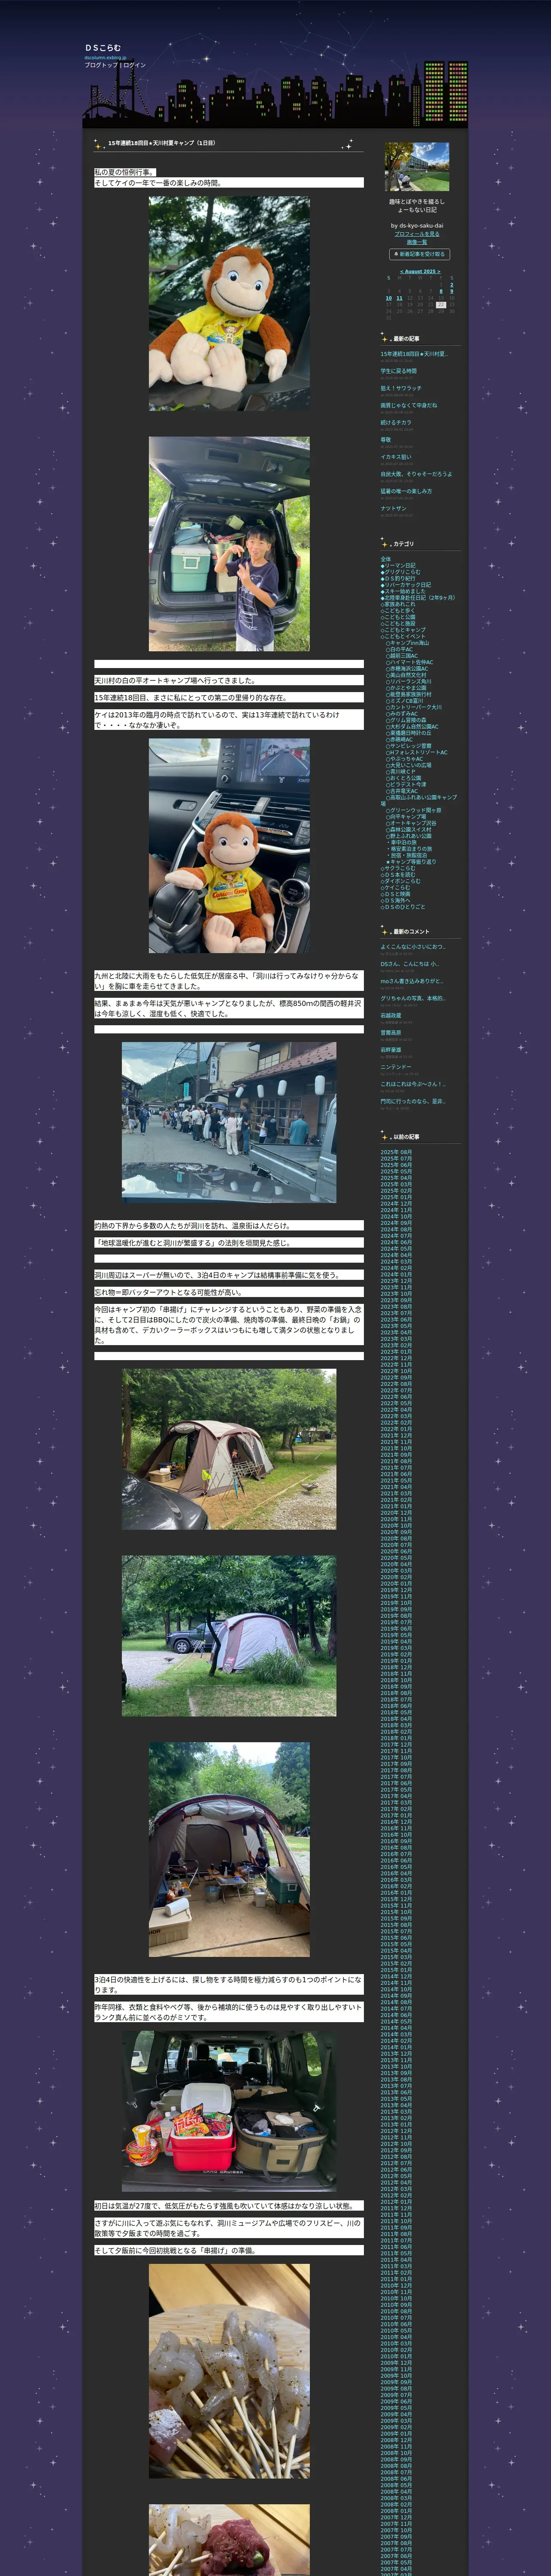Open recent article 猛暑の唯一の楽しみ方
This screenshot has width=551, height=2576.
(x=406, y=491)
